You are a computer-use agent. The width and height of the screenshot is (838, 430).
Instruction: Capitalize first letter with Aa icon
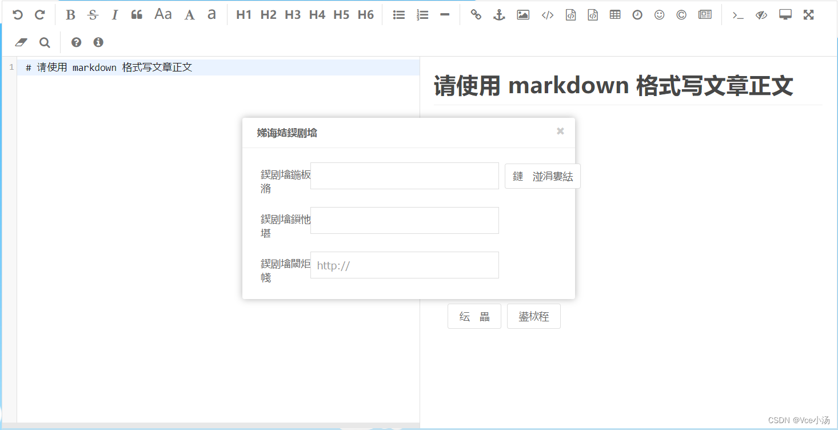point(163,15)
